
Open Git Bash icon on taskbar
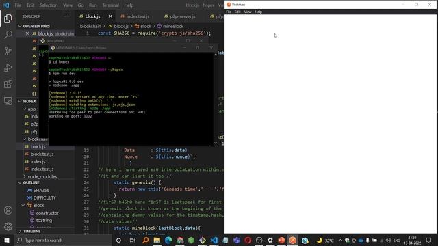click(203, 240)
